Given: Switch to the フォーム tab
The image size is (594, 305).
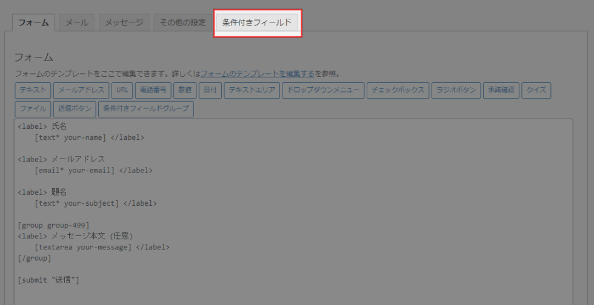Looking at the screenshot, I should [34, 23].
